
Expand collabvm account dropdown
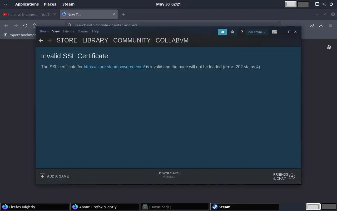(x=257, y=32)
